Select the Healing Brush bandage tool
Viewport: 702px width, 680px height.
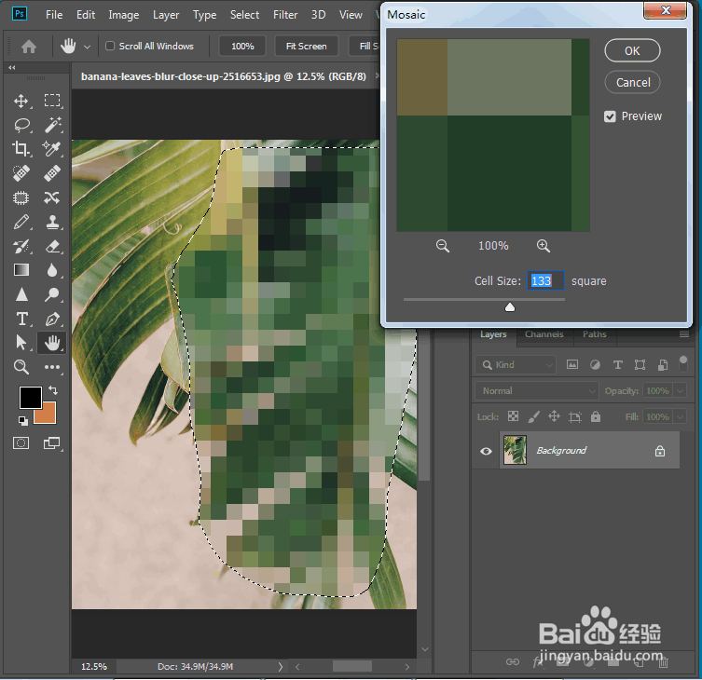(x=52, y=173)
